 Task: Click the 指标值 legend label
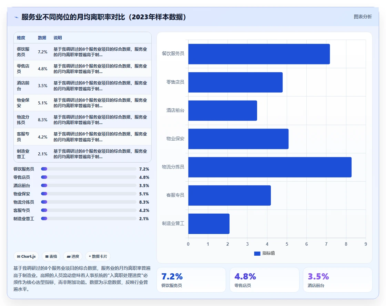tap(268, 253)
